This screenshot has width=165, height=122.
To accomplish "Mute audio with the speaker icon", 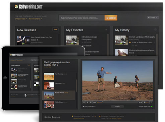I will coord(144,102).
